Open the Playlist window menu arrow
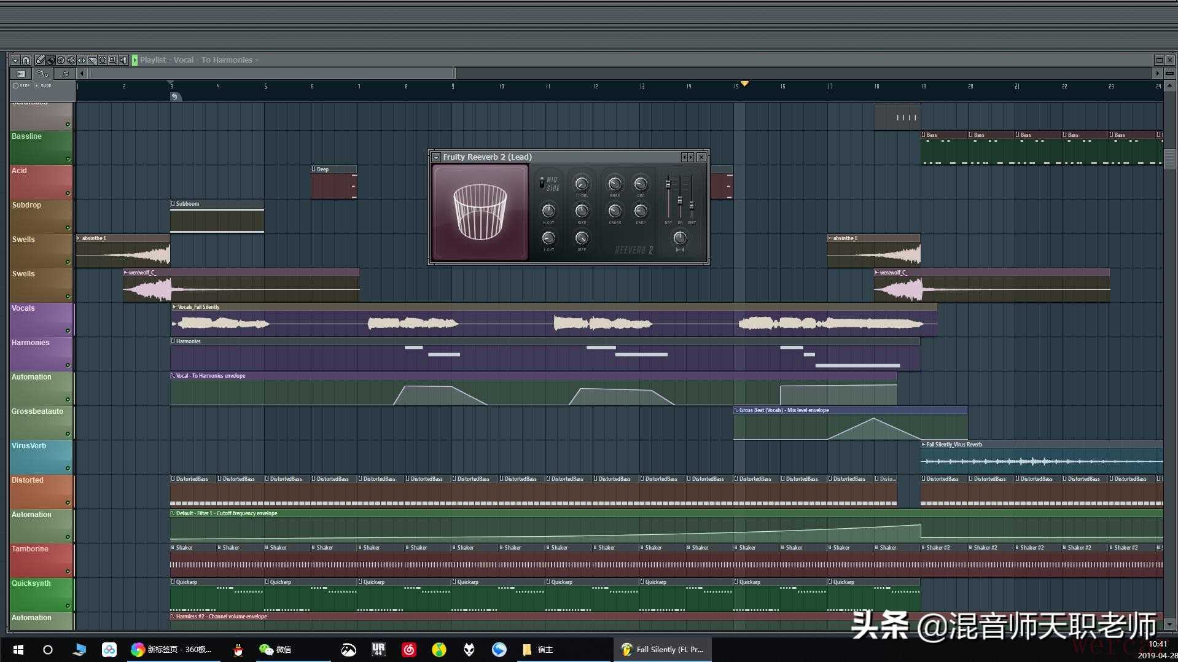 [x=15, y=60]
